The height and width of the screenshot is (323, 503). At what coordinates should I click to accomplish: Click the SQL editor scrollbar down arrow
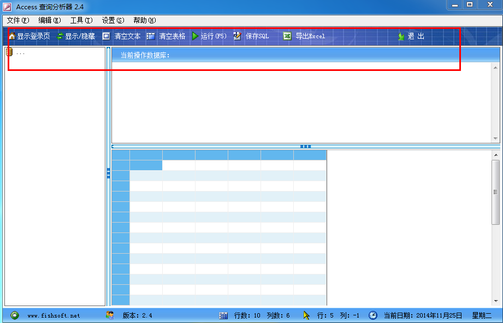click(495, 139)
